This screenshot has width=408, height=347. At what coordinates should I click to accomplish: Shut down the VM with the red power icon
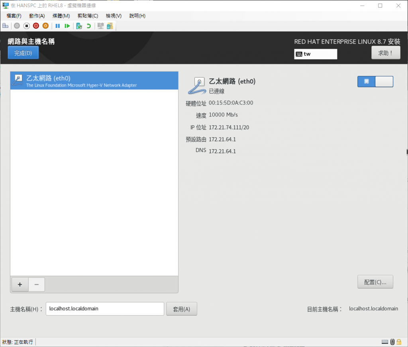(36, 26)
